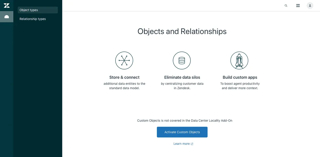Click the Objects and Relationships heading
The image size is (320, 157).
point(182,31)
